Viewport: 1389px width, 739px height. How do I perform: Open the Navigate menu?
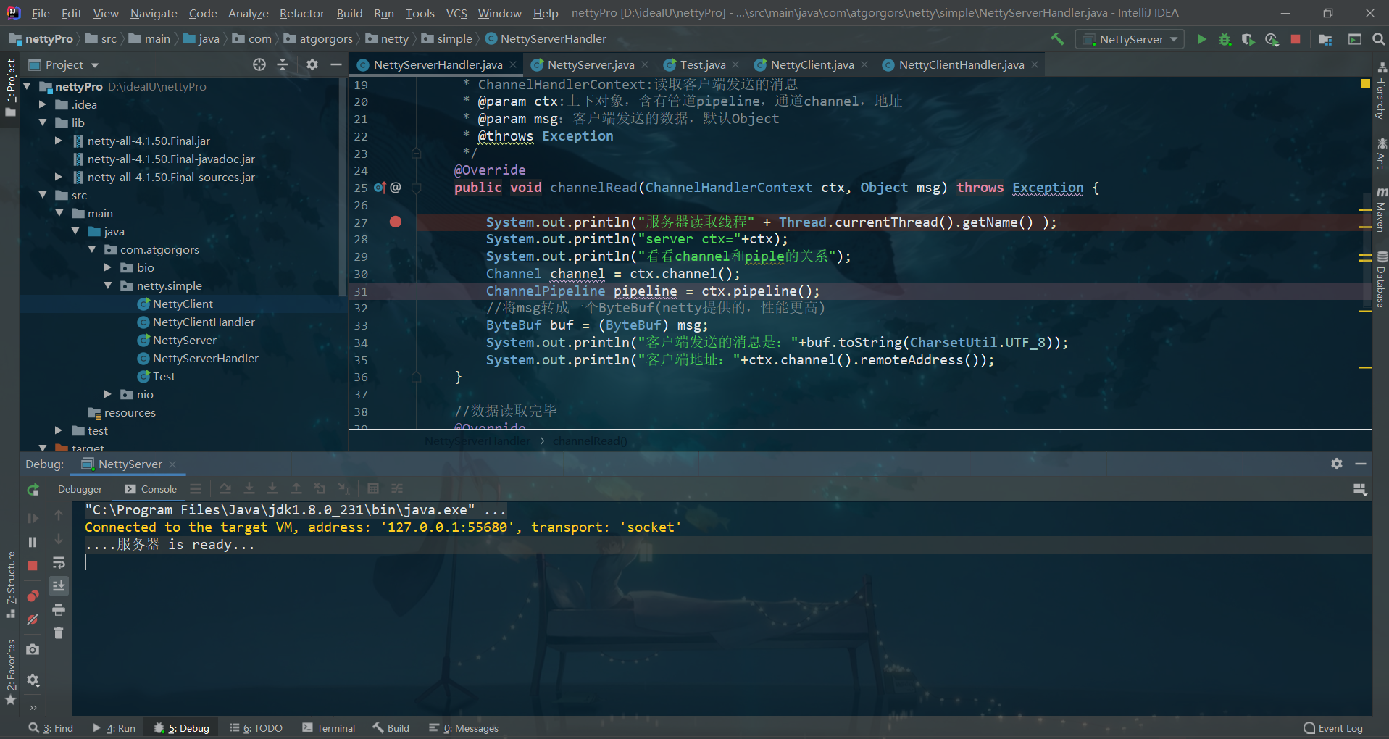coord(154,13)
